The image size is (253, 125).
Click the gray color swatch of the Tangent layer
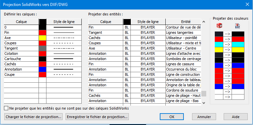coord(42,48)
